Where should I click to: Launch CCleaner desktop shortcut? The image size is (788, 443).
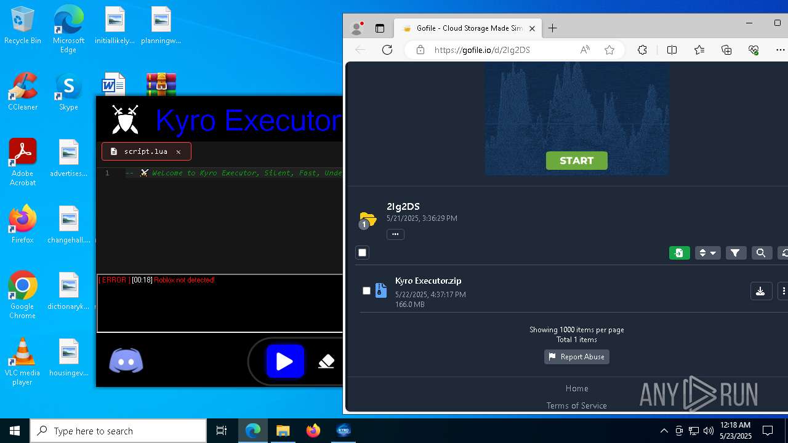[x=22, y=92]
